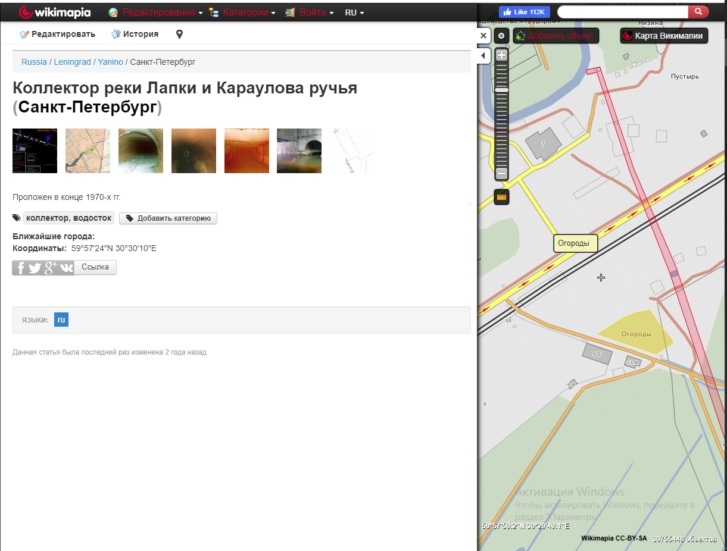Expand the Категории dropdown menu
727x551 pixels.
point(242,12)
